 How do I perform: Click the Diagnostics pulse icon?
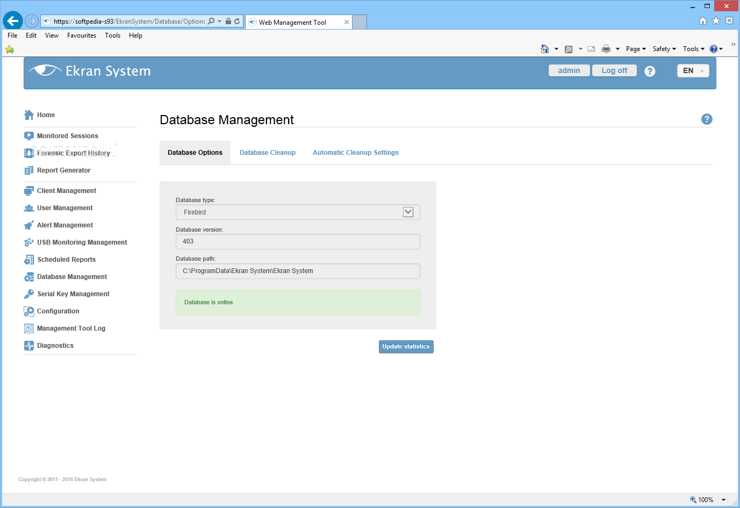pos(29,346)
